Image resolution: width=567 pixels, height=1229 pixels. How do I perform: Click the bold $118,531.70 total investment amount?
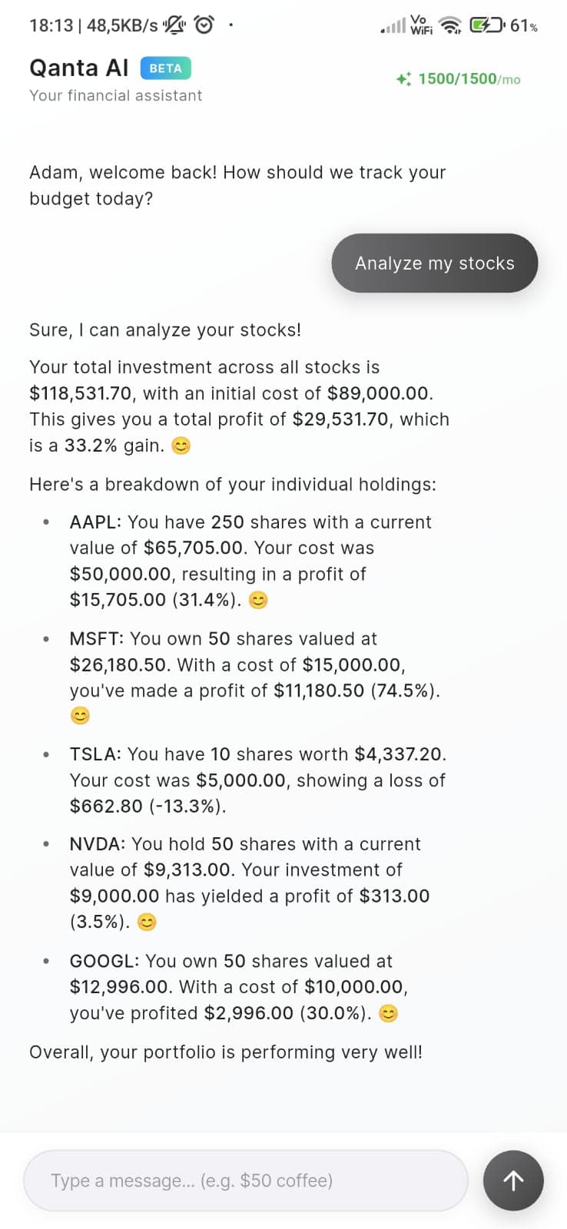click(x=81, y=393)
